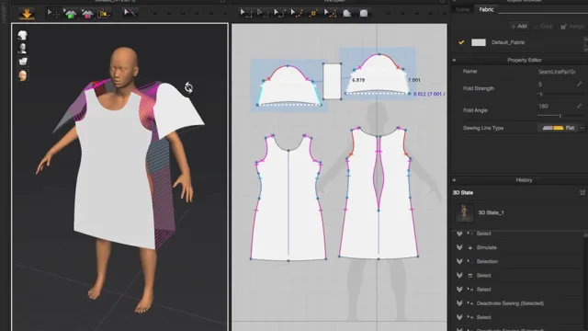Click the Simulate history row icon
The image size is (588, 331).
point(469,247)
